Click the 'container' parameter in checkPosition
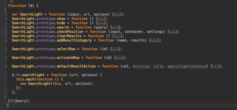Image resolution: width=237 pixels, height=110 pixels. [x=134, y=32]
